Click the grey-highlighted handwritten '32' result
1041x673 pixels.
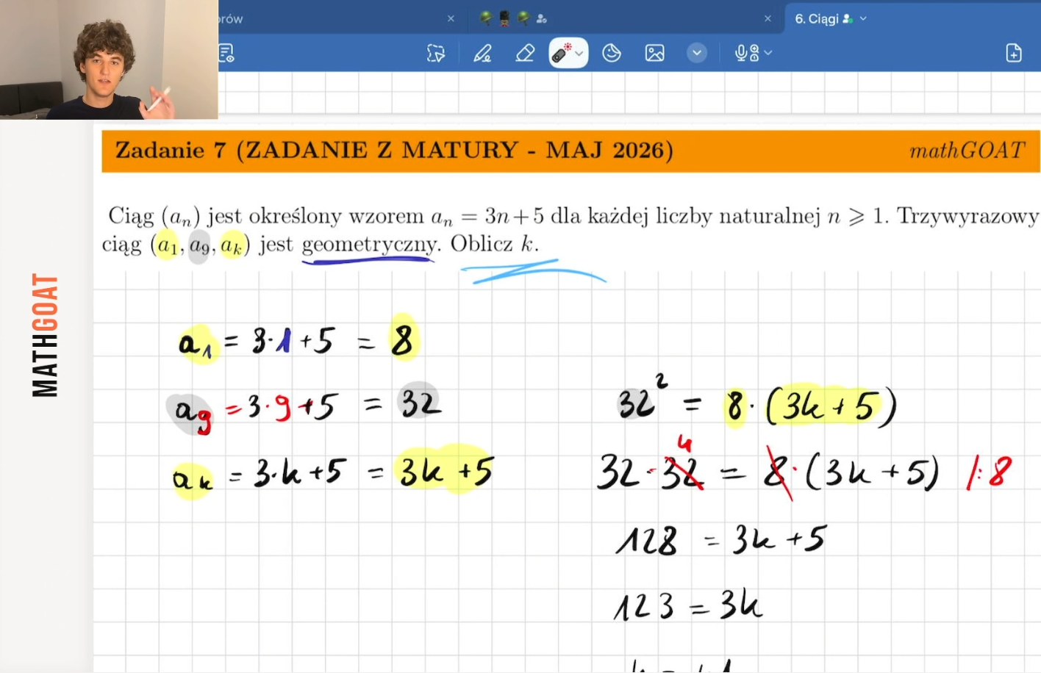420,403
